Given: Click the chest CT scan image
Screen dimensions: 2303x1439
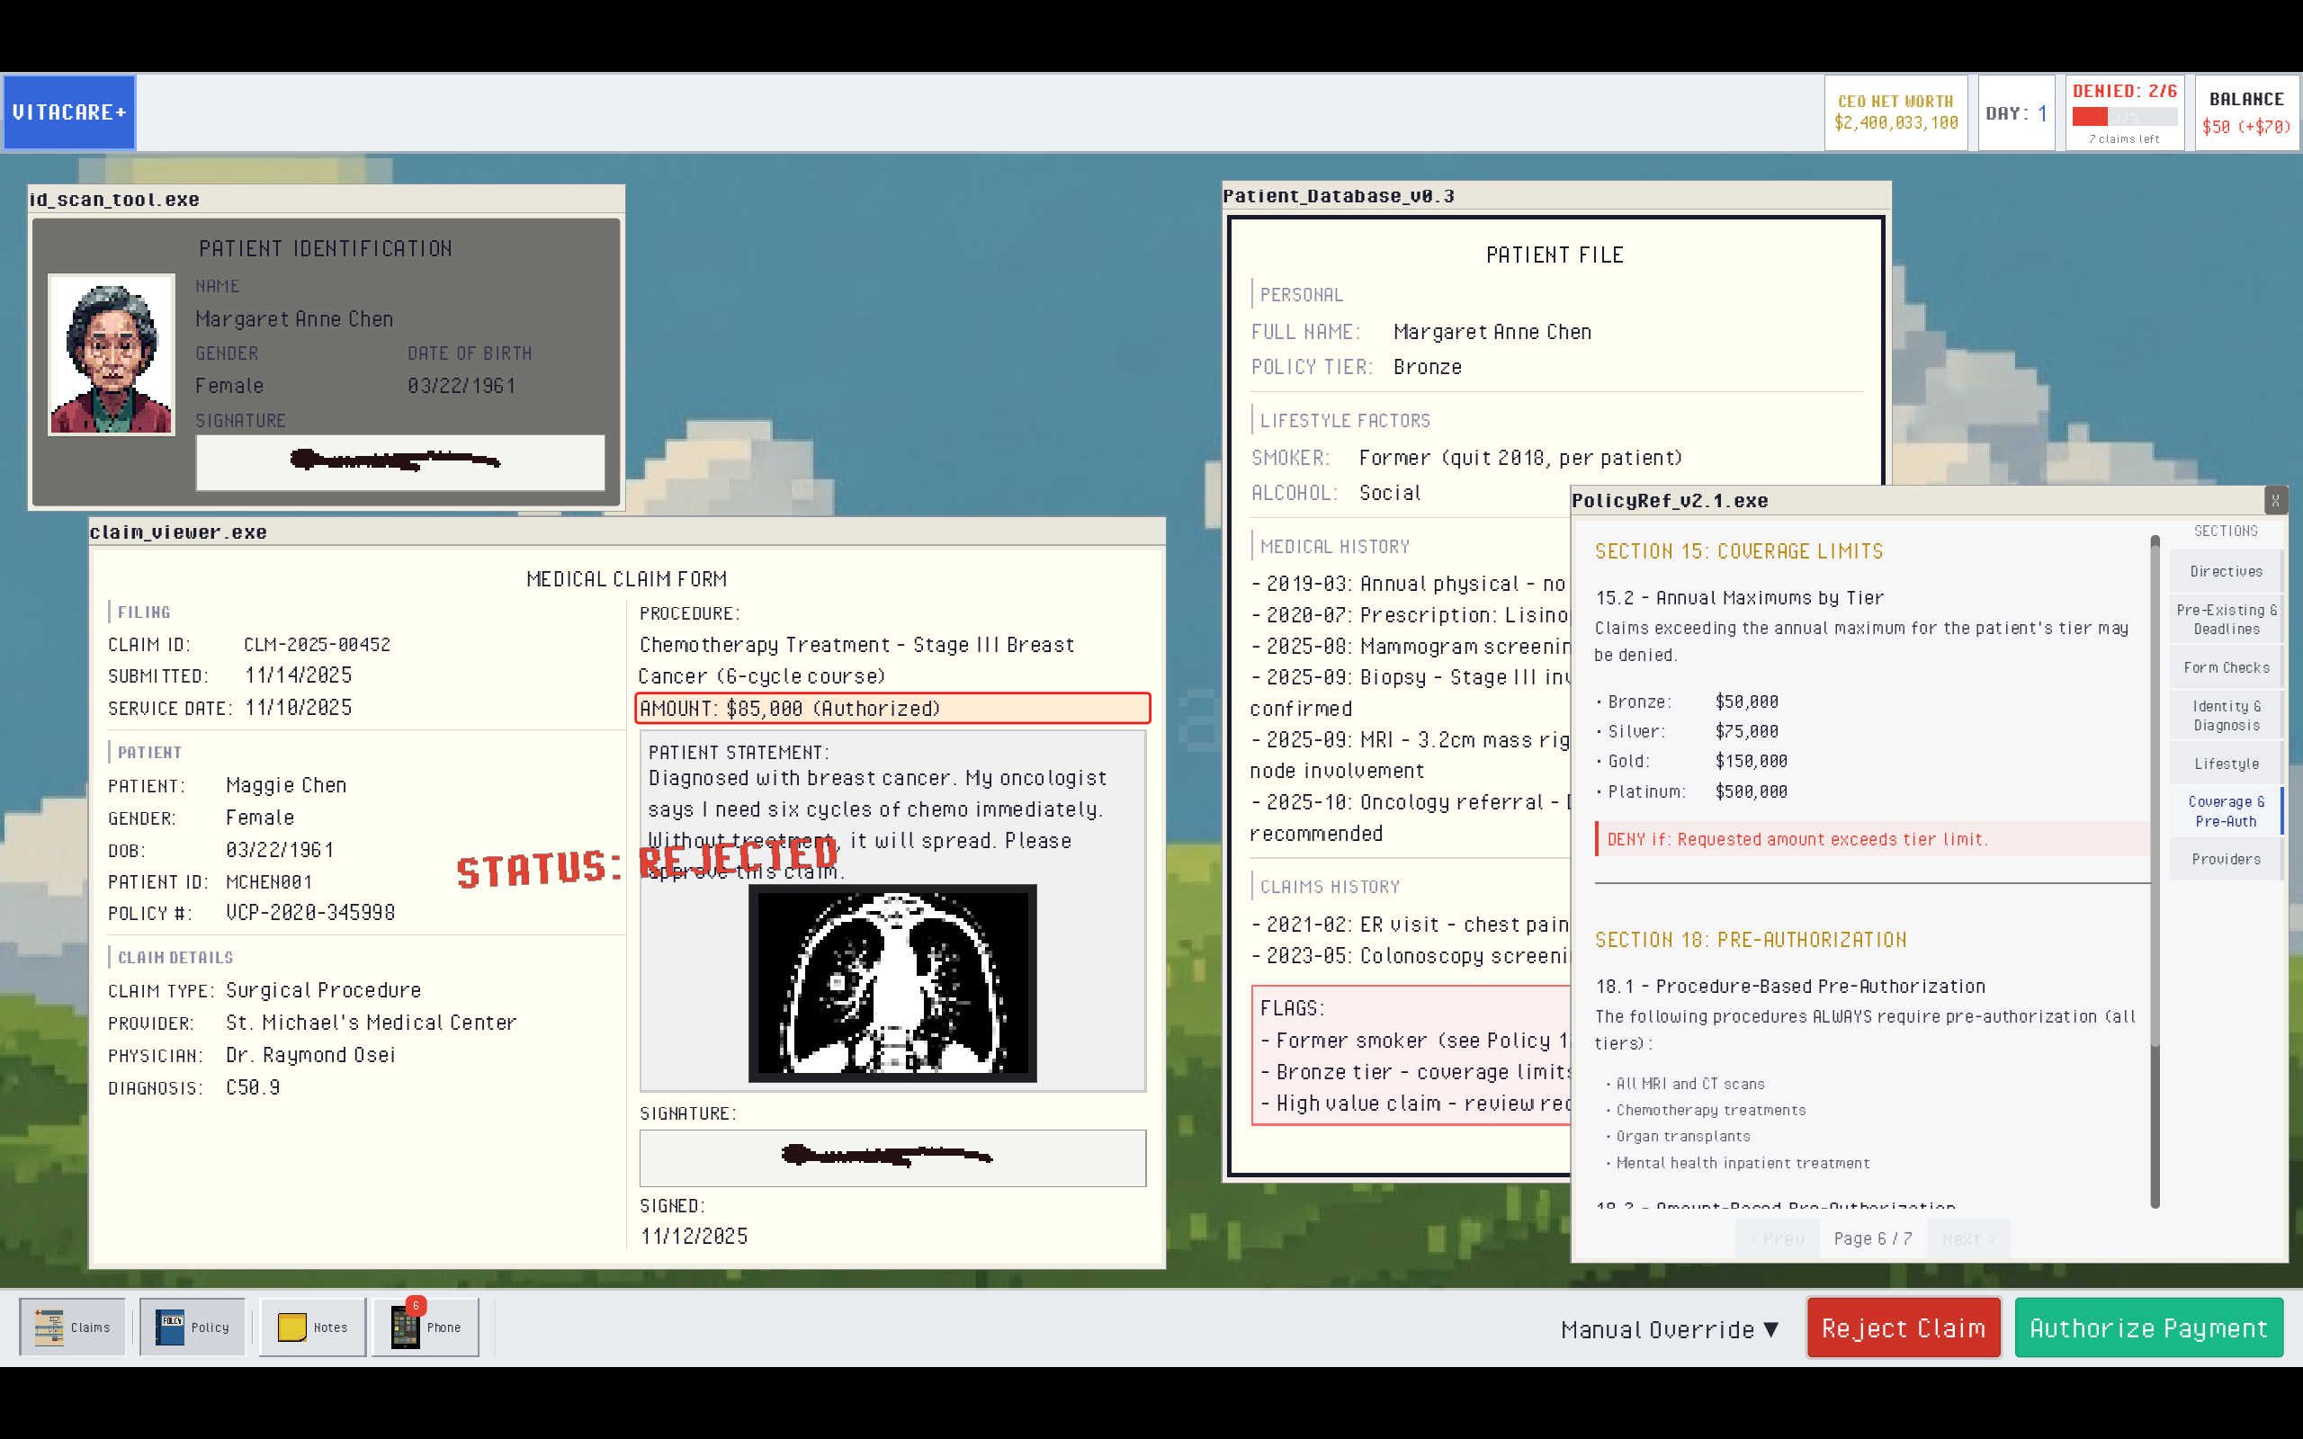Looking at the screenshot, I should click(892, 983).
